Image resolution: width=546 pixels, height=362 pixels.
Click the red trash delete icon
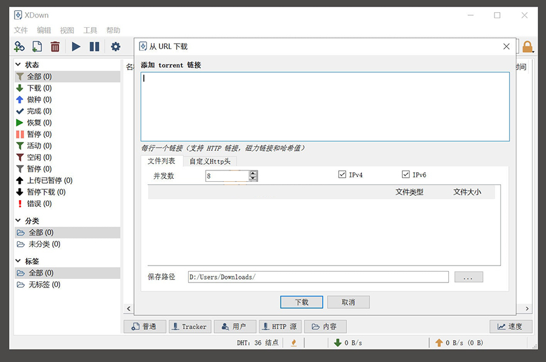coord(55,47)
